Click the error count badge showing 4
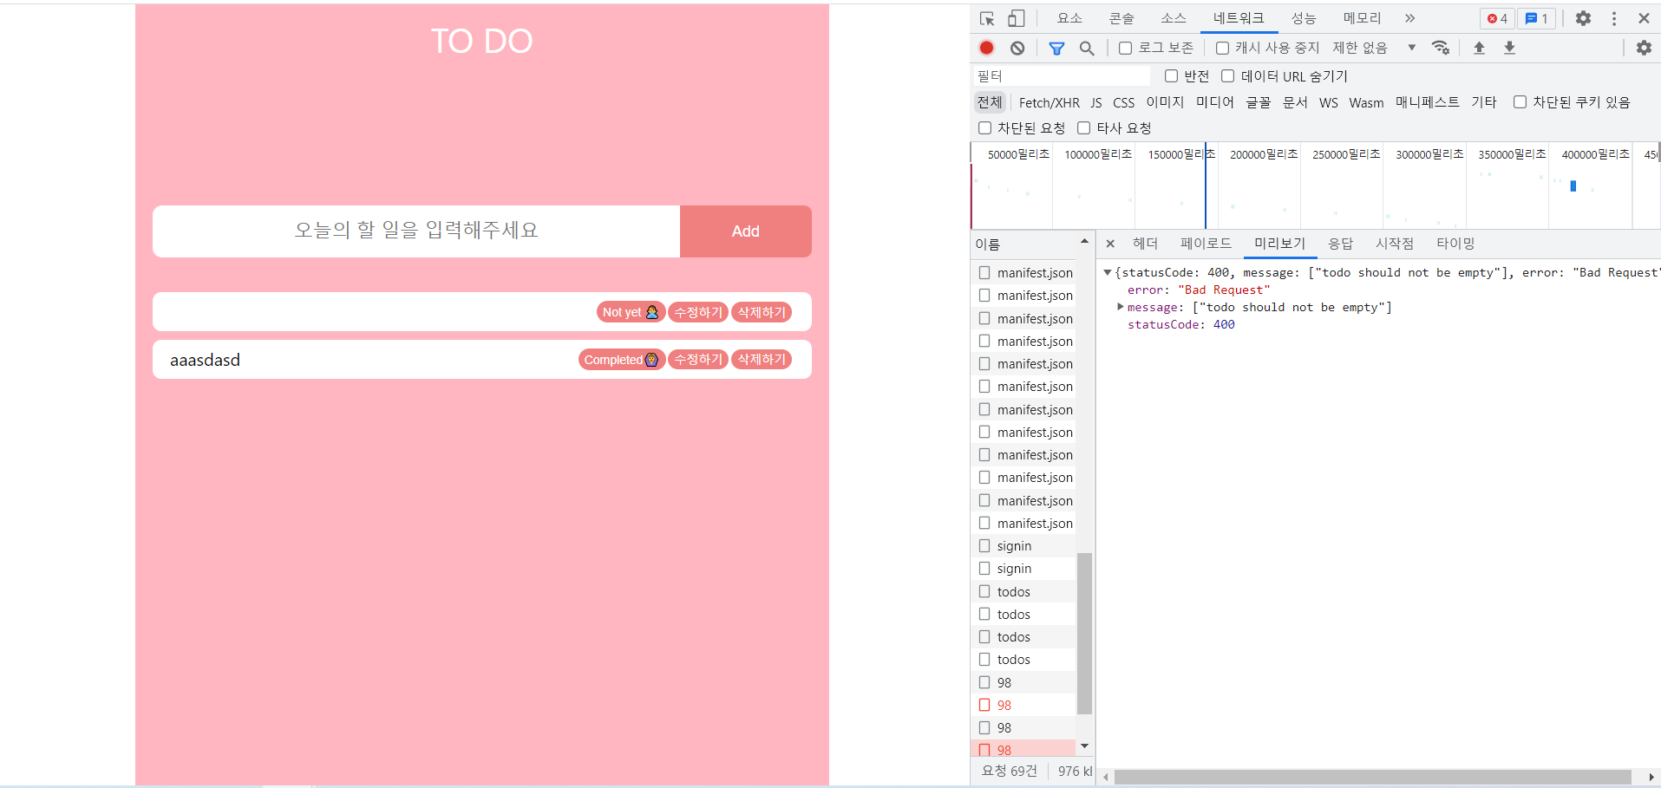This screenshot has height=788, width=1661. tap(1497, 18)
